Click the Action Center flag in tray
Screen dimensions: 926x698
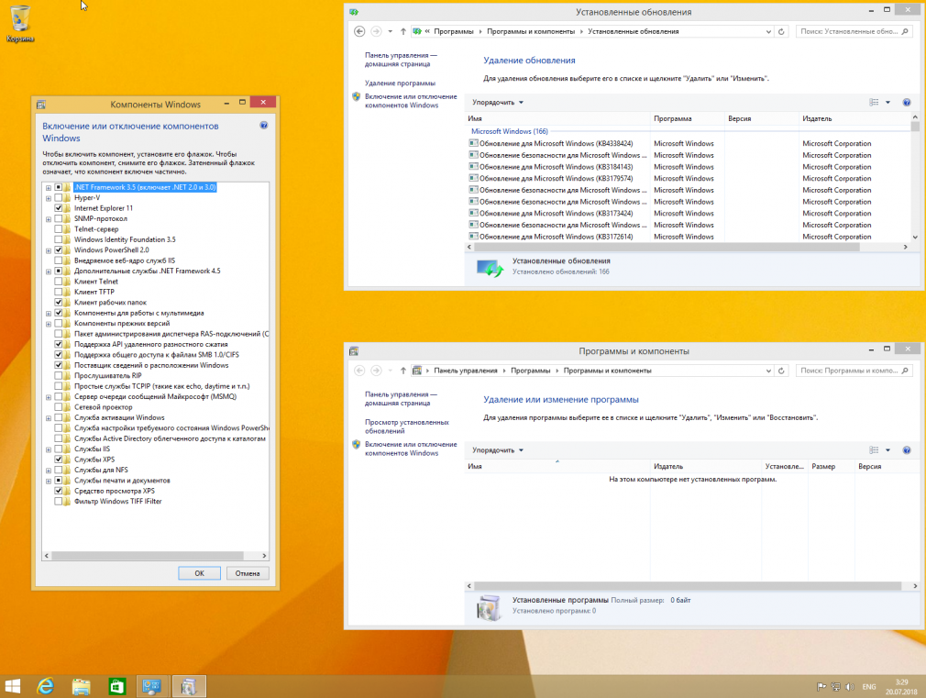pos(821,687)
